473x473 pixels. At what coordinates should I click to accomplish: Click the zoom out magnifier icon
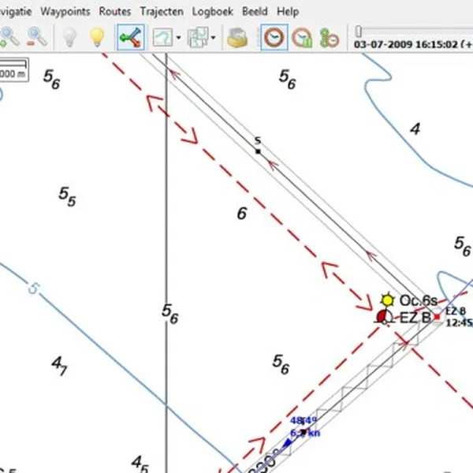coord(36,36)
